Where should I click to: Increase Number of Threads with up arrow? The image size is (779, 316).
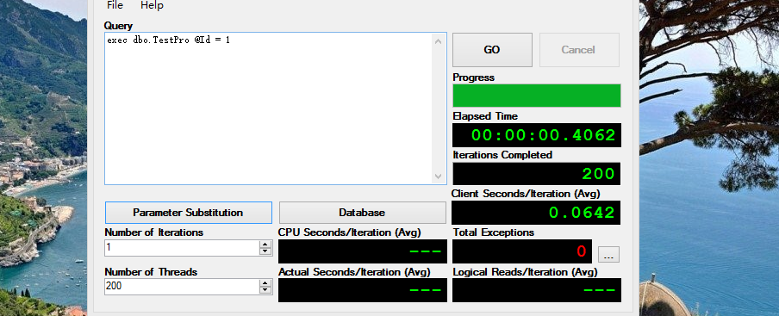[x=265, y=282]
